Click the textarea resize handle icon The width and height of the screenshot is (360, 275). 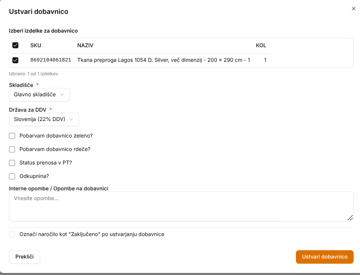click(351, 218)
